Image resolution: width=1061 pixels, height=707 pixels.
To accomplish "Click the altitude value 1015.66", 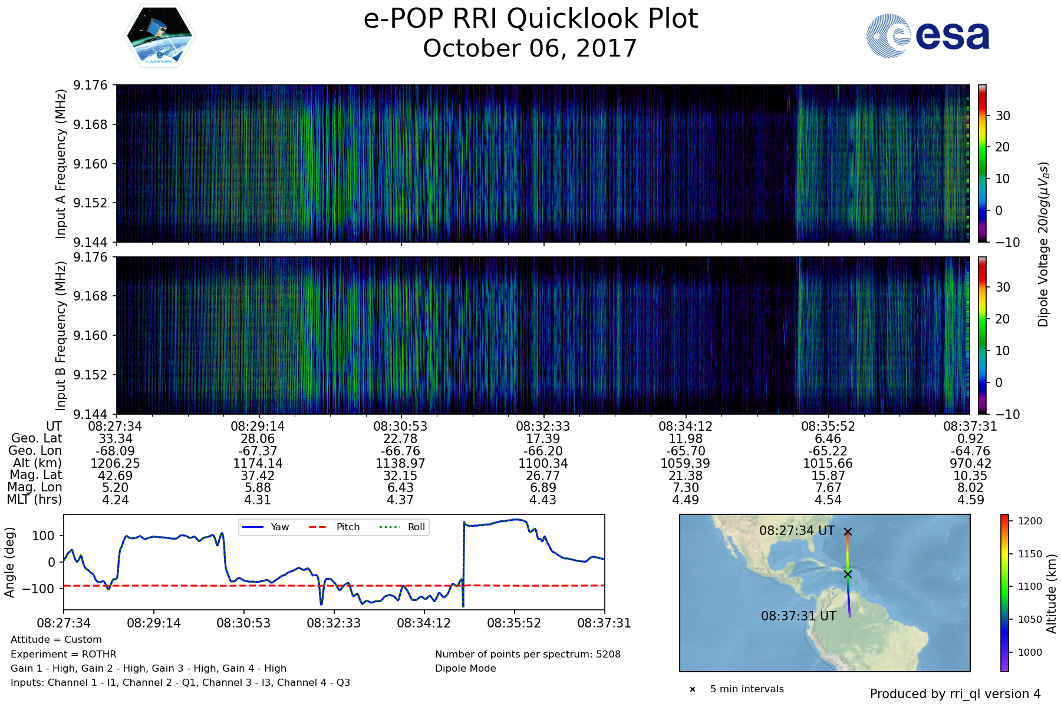I will coord(828,464).
